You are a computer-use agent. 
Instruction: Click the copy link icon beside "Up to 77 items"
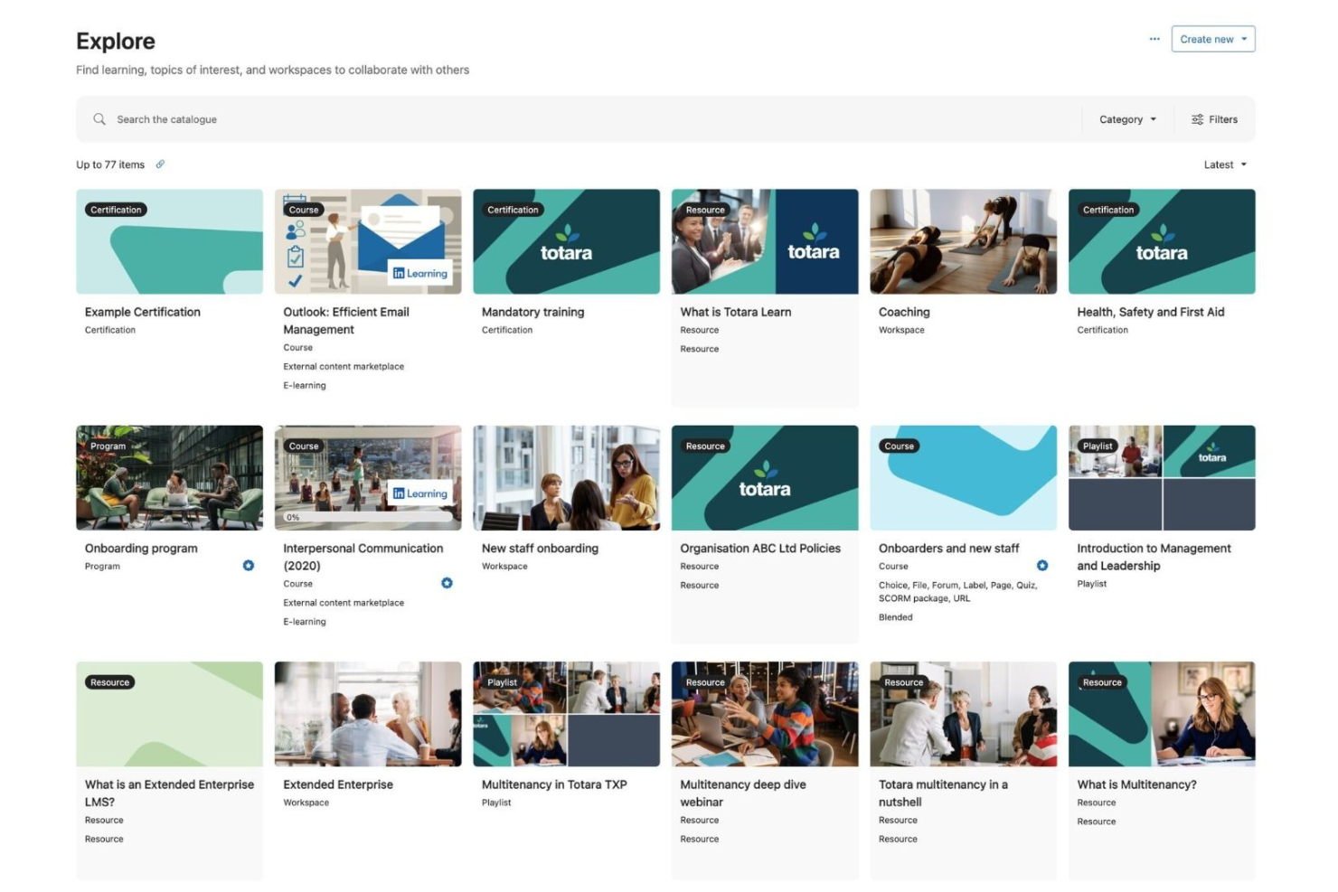[161, 164]
